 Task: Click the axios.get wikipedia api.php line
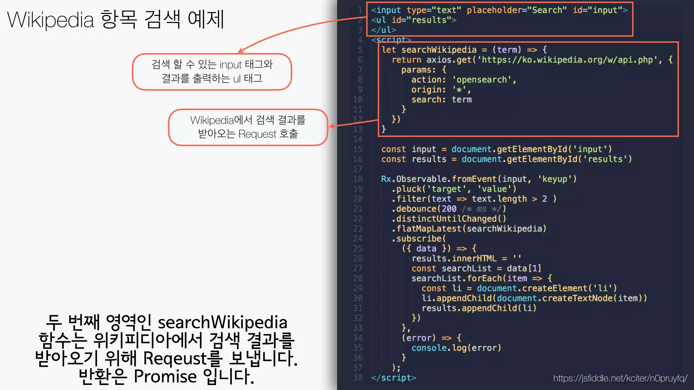(x=532, y=60)
